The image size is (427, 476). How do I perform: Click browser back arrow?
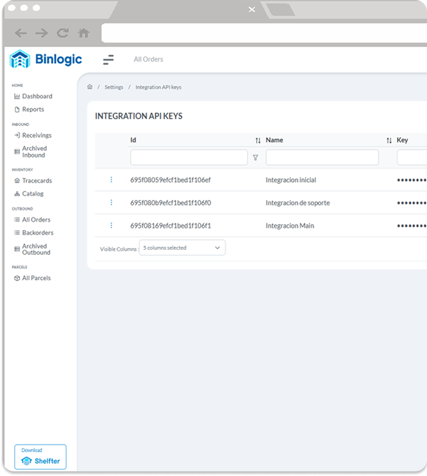(x=21, y=33)
